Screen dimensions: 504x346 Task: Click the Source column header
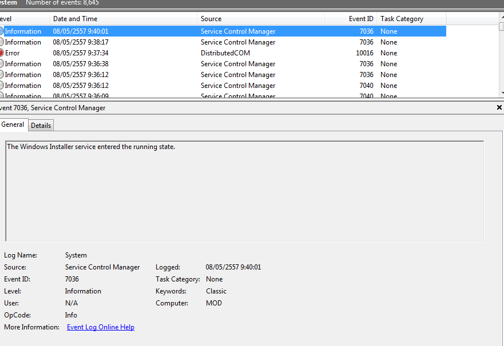click(x=260, y=19)
